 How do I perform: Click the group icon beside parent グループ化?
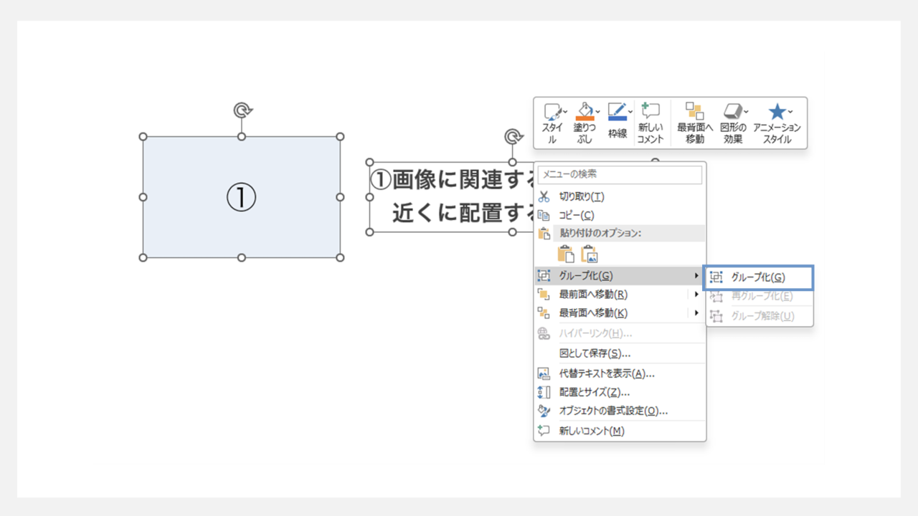click(544, 275)
